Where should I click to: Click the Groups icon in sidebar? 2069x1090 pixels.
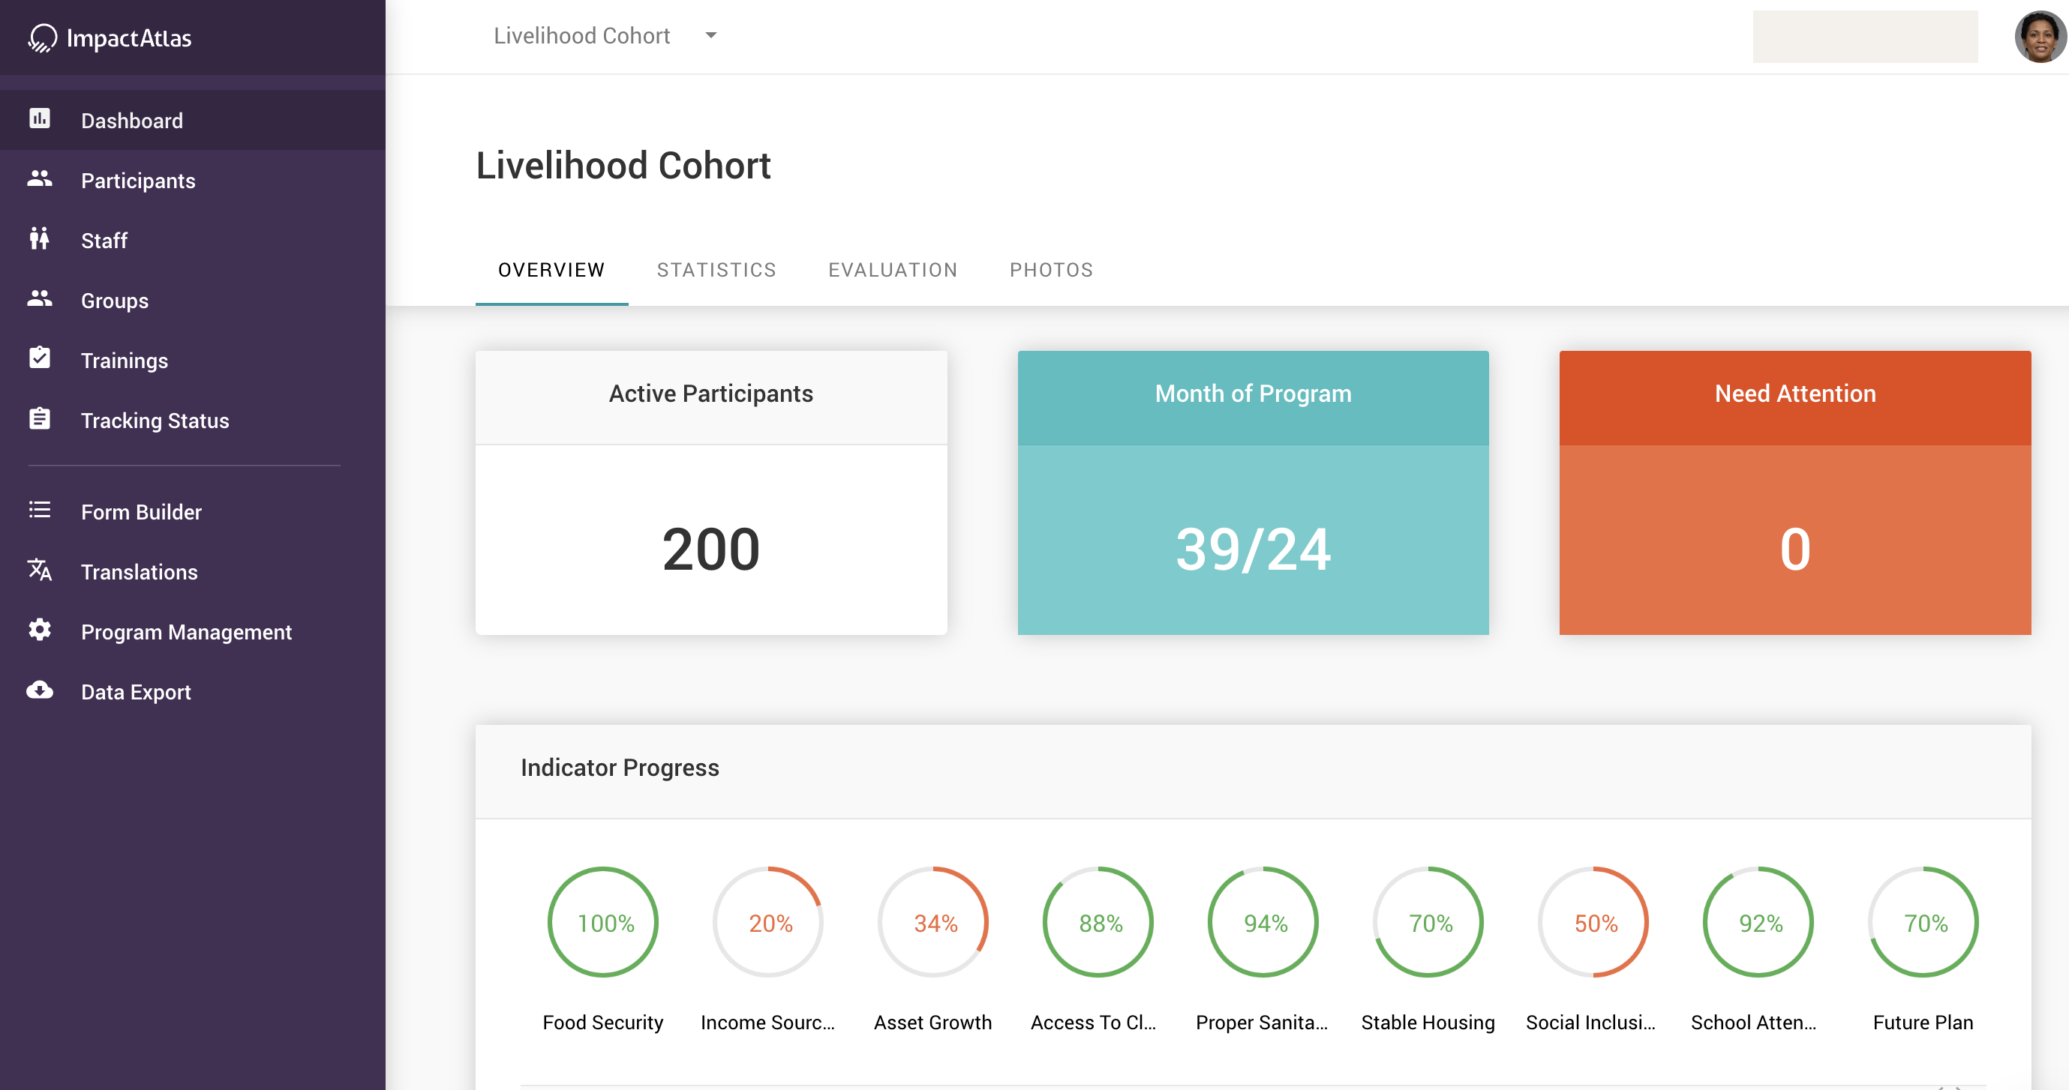click(x=39, y=298)
